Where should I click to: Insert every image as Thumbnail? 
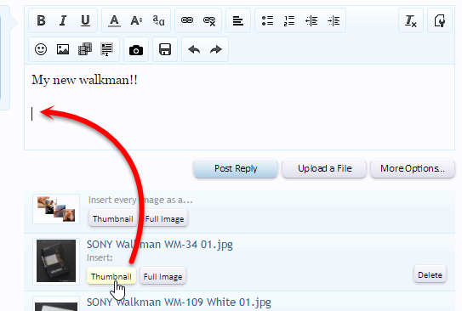tap(113, 218)
